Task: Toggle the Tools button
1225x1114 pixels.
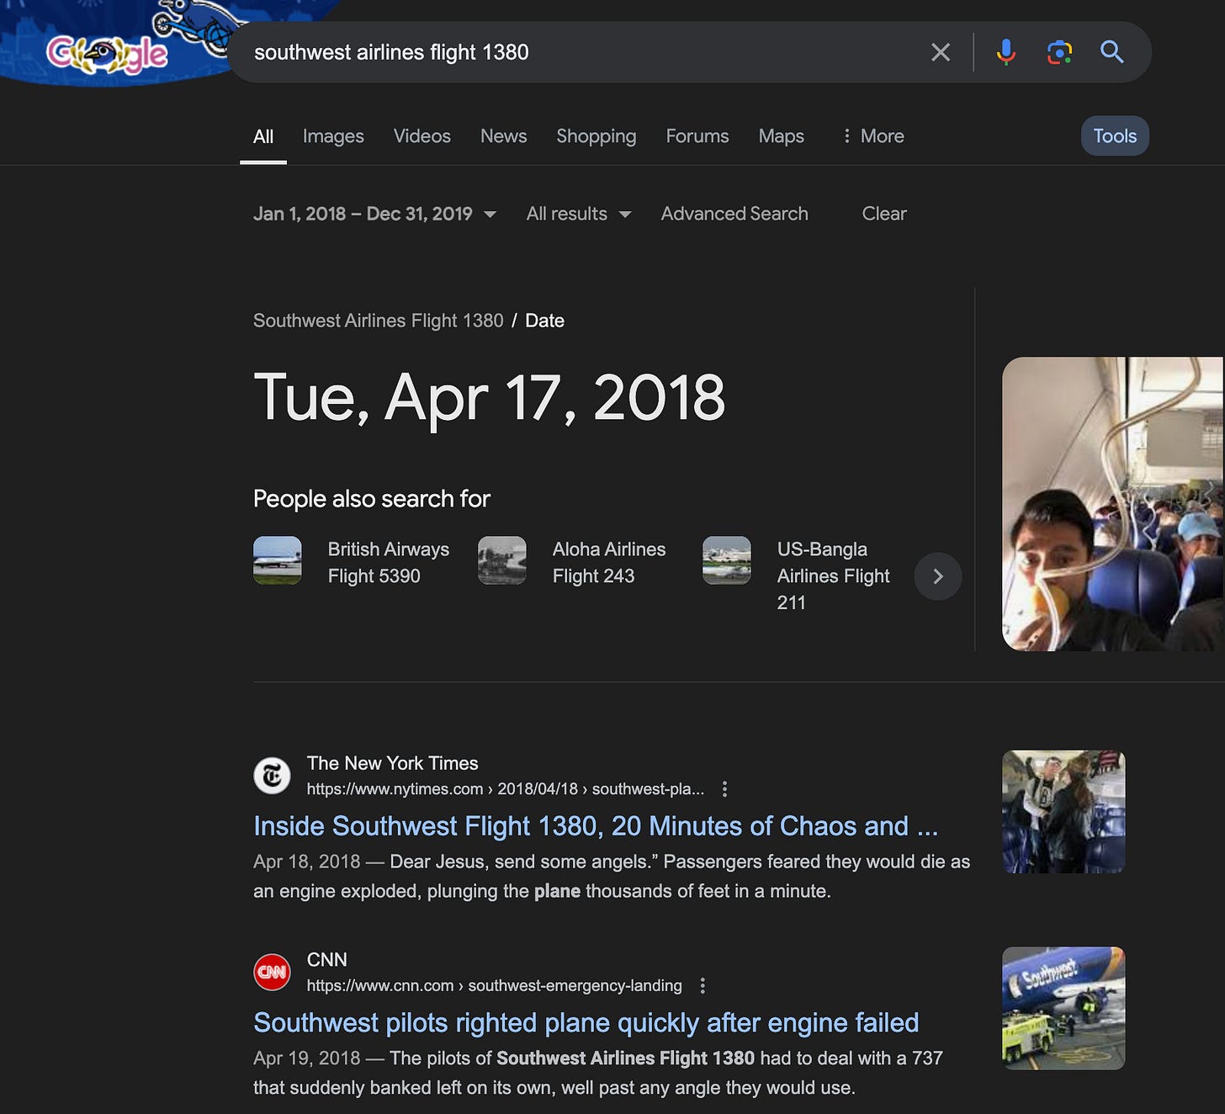Action: click(x=1115, y=136)
